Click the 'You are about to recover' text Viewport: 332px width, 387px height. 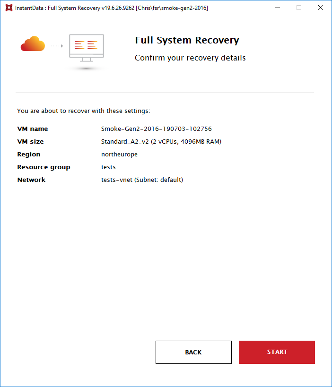tap(84, 111)
